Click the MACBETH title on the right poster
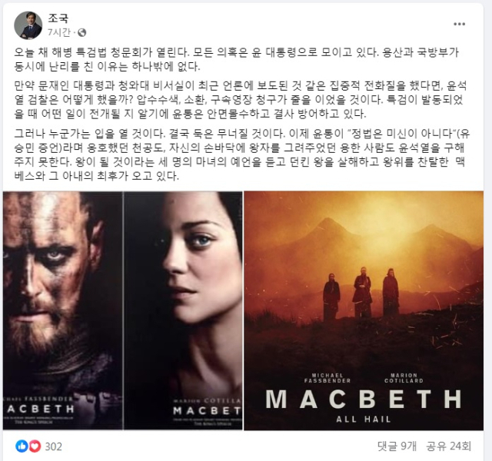The image size is (492, 461). click(364, 400)
